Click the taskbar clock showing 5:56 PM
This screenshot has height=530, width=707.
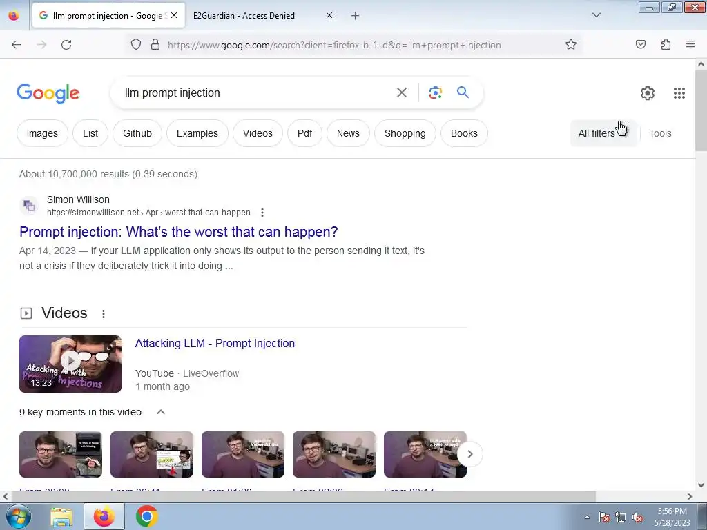pyautogui.click(x=672, y=517)
